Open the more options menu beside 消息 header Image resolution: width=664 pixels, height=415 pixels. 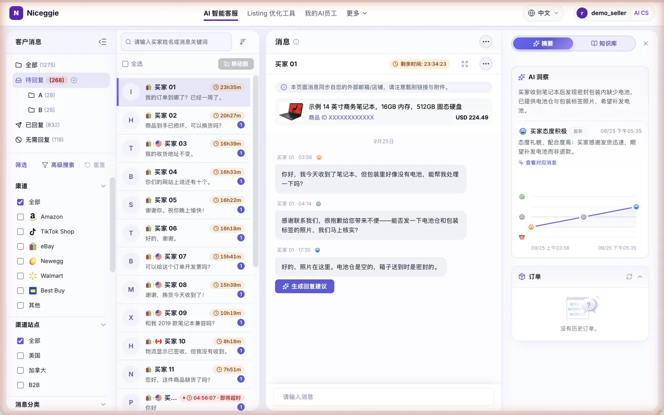tap(486, 42)
